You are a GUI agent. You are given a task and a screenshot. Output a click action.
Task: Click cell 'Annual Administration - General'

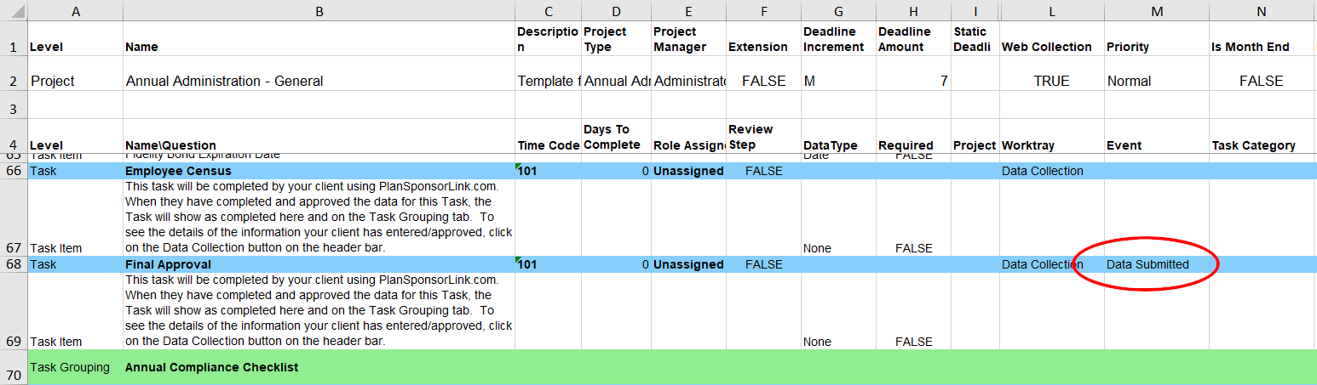(319, 74)
